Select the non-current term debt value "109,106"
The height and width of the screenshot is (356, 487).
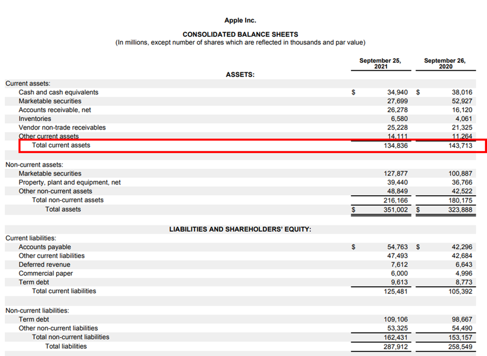point(396,320)
